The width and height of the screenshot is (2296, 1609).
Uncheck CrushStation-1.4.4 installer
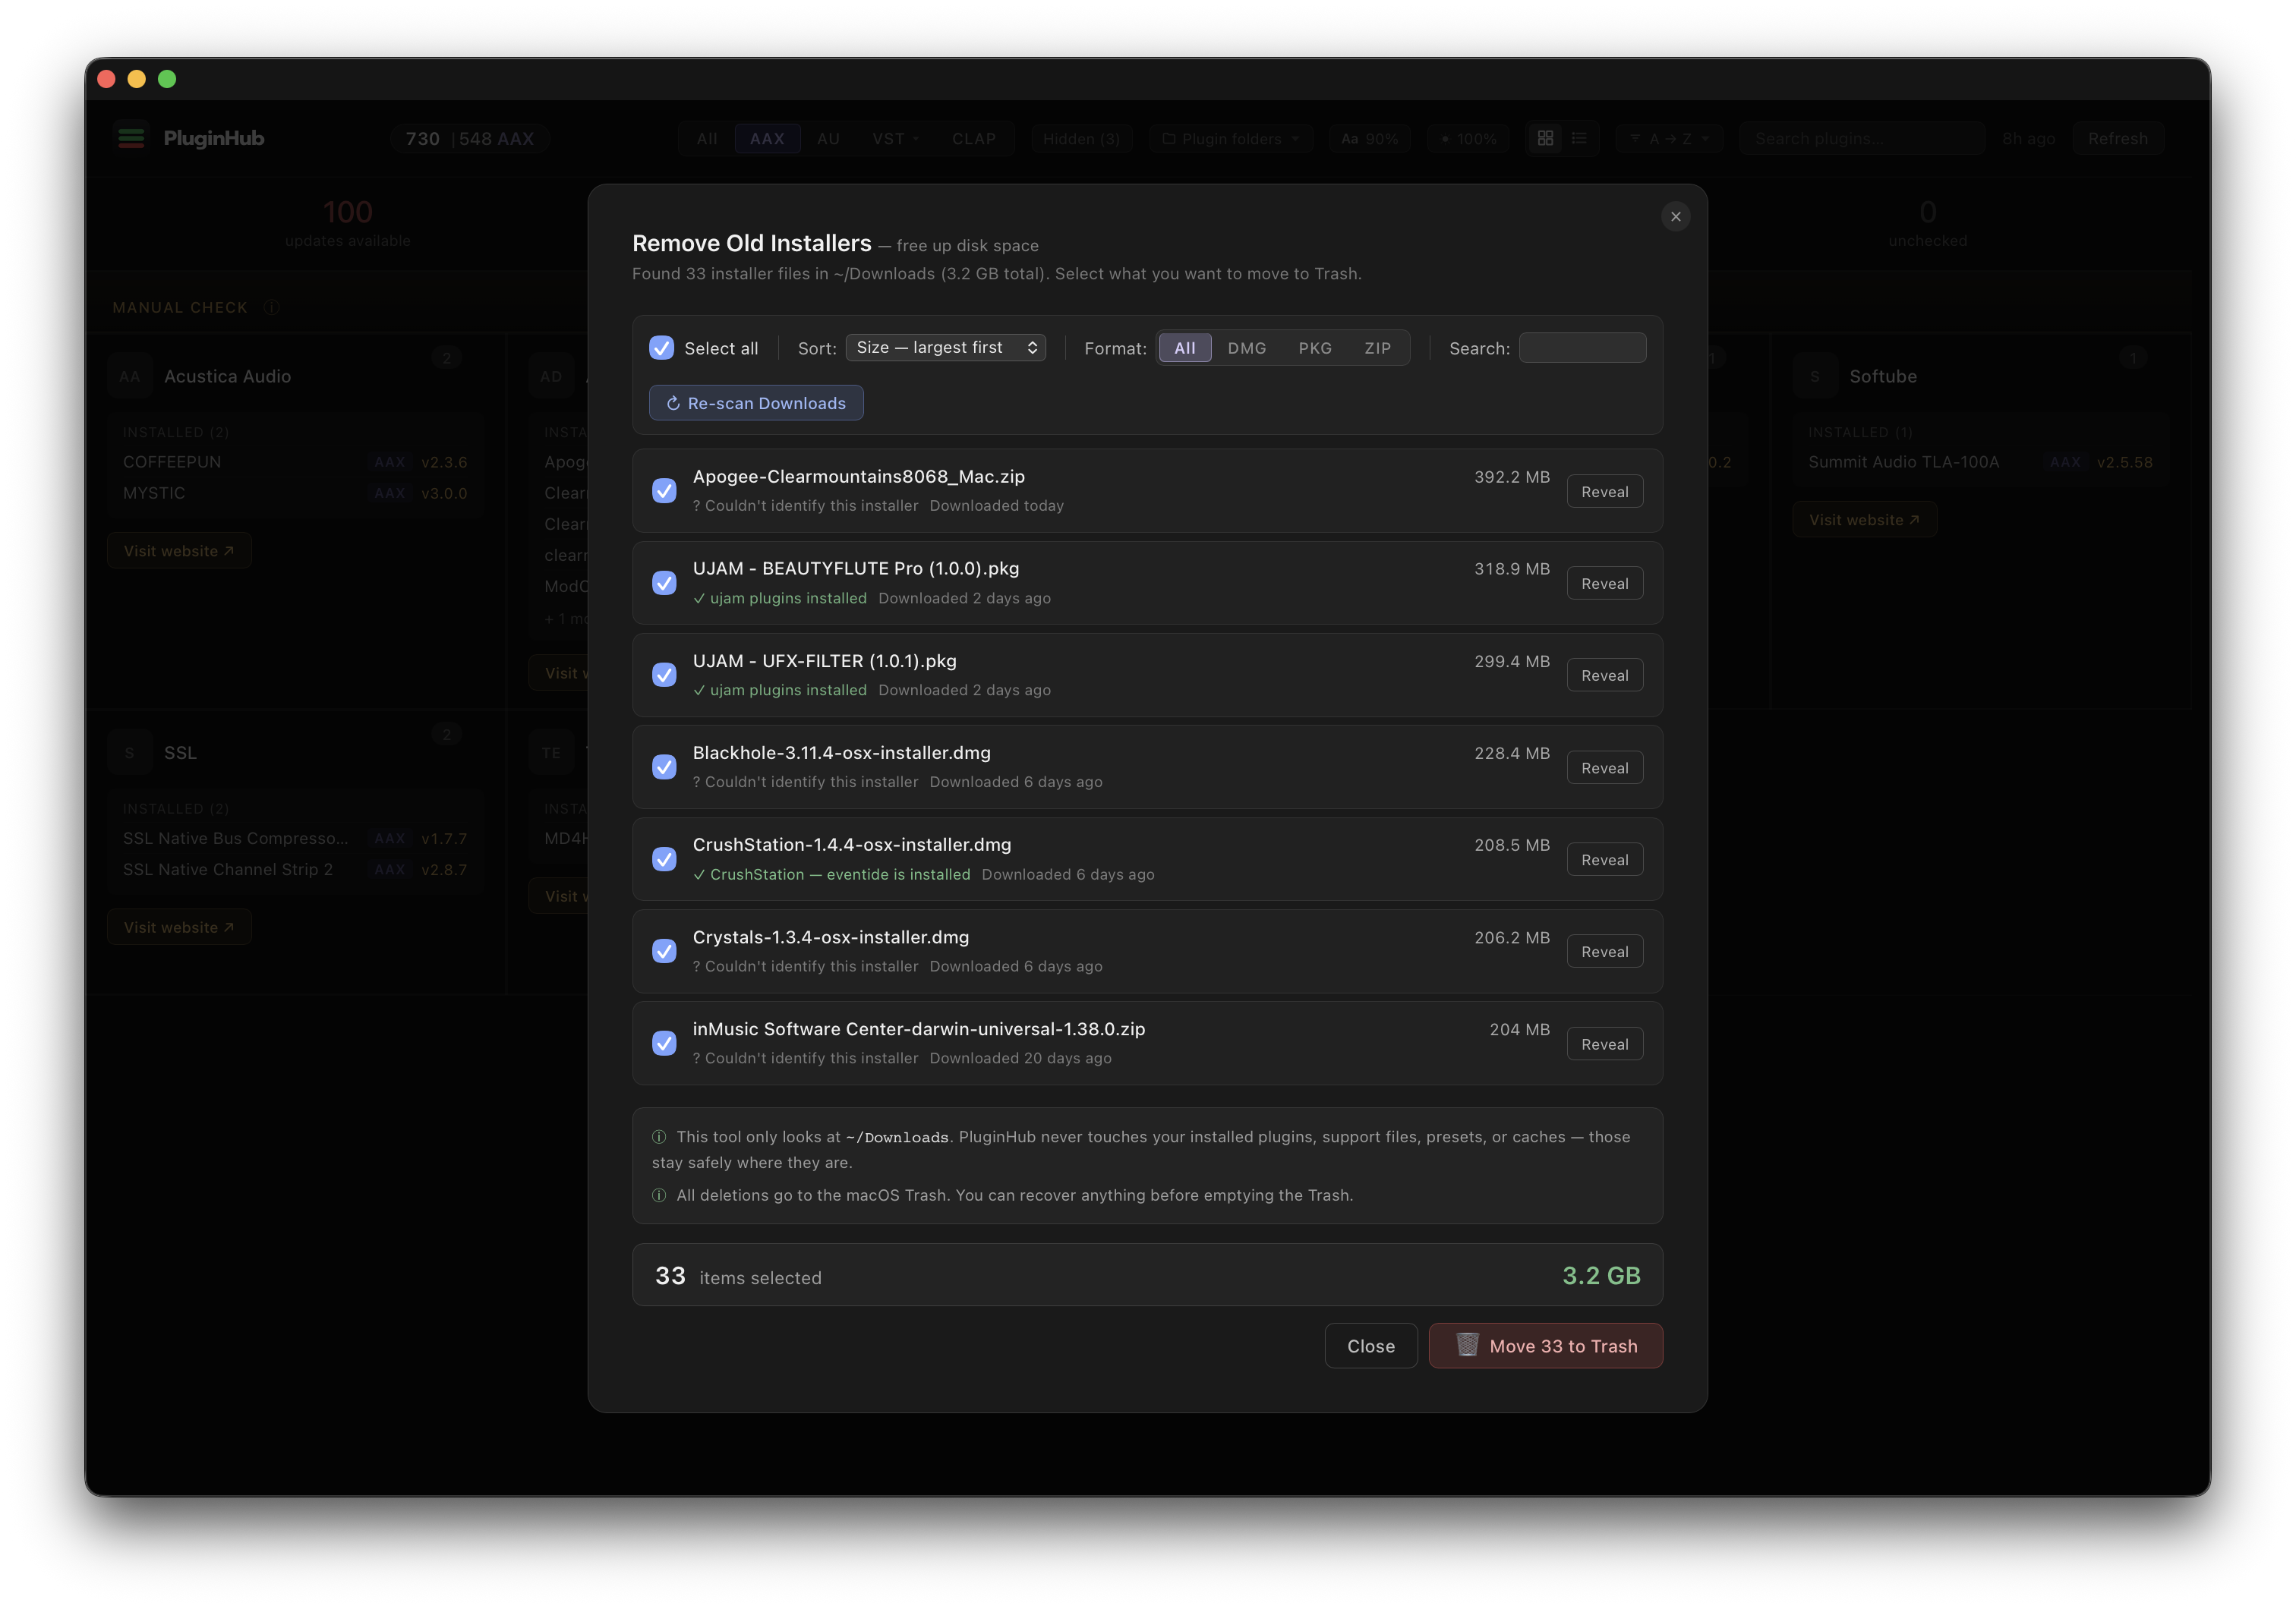[x=664, y=859]
